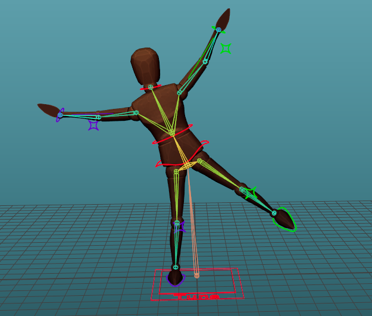Click the green wrist control on raised hand
The image size is (372, 316).
point(215,27)
